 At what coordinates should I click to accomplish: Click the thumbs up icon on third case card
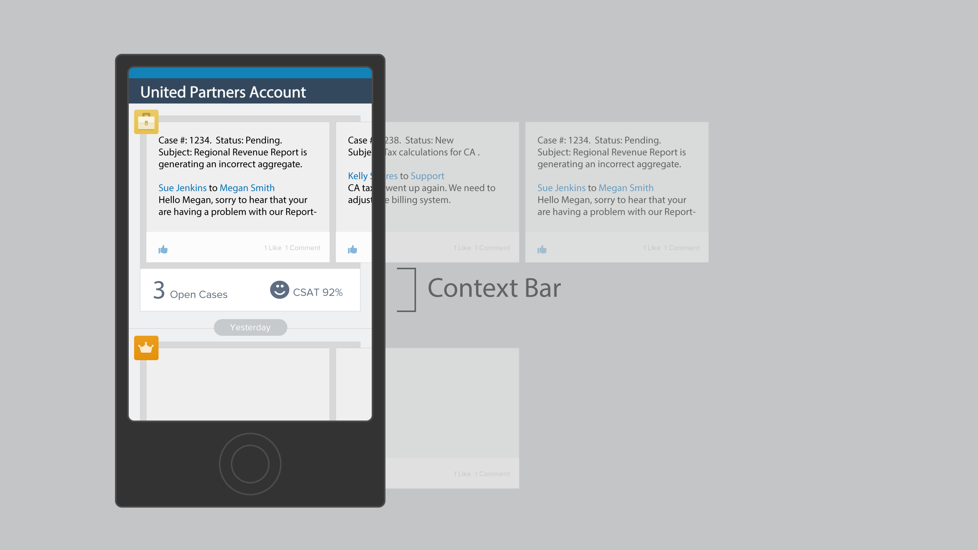542,249
